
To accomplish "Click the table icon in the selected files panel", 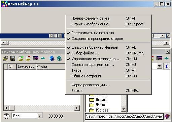I will (36, 58).
